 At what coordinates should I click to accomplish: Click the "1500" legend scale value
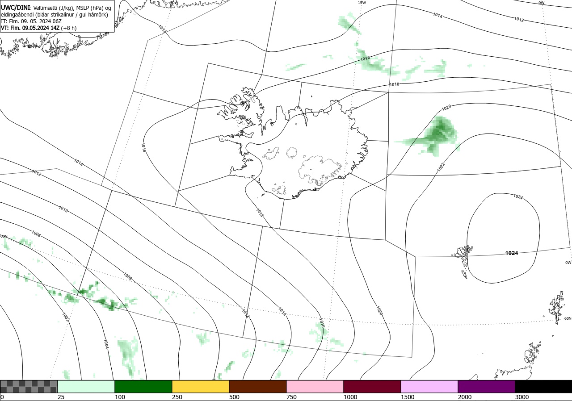click(407, 397)
